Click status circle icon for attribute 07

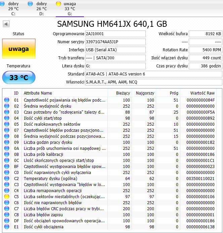(7, 130)
